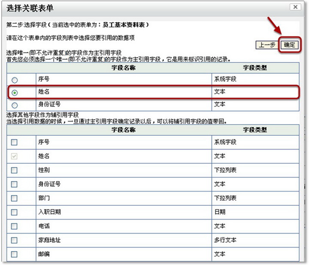Click 入职日期 field name text
Viewport: 309px width, 265px height.
(x=49, y=212)
